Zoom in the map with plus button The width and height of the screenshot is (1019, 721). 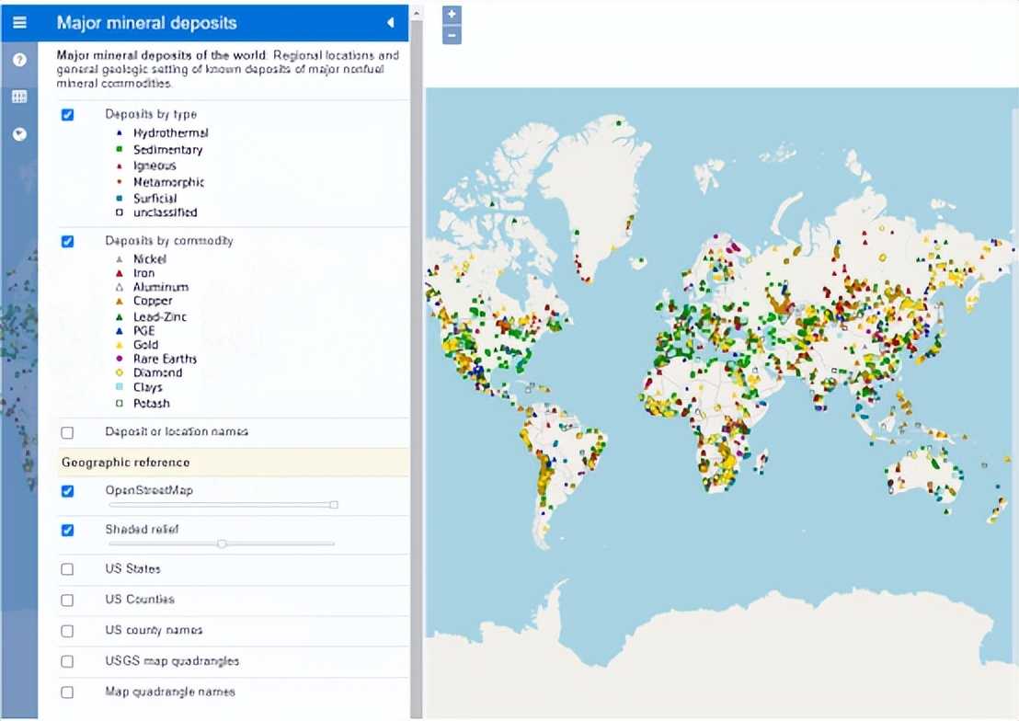coord(452,15)
